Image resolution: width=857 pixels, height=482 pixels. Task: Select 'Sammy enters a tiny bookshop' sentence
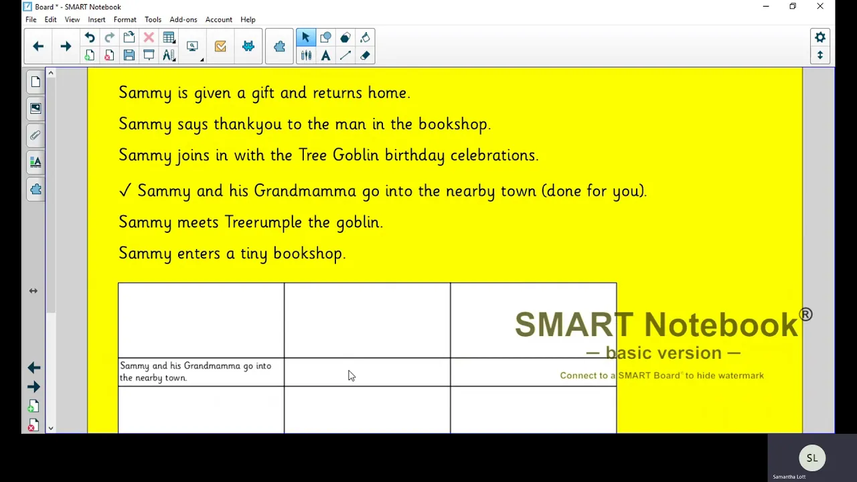coord(232,254)
